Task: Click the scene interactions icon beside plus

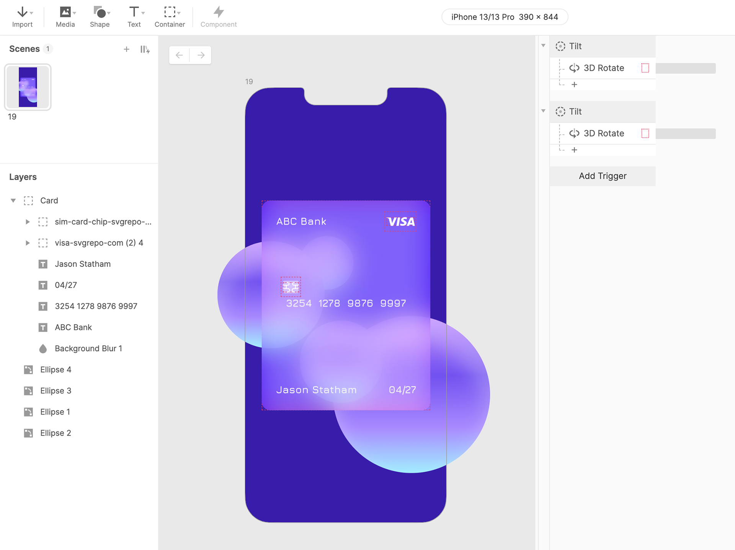Action: click(145, 49)
